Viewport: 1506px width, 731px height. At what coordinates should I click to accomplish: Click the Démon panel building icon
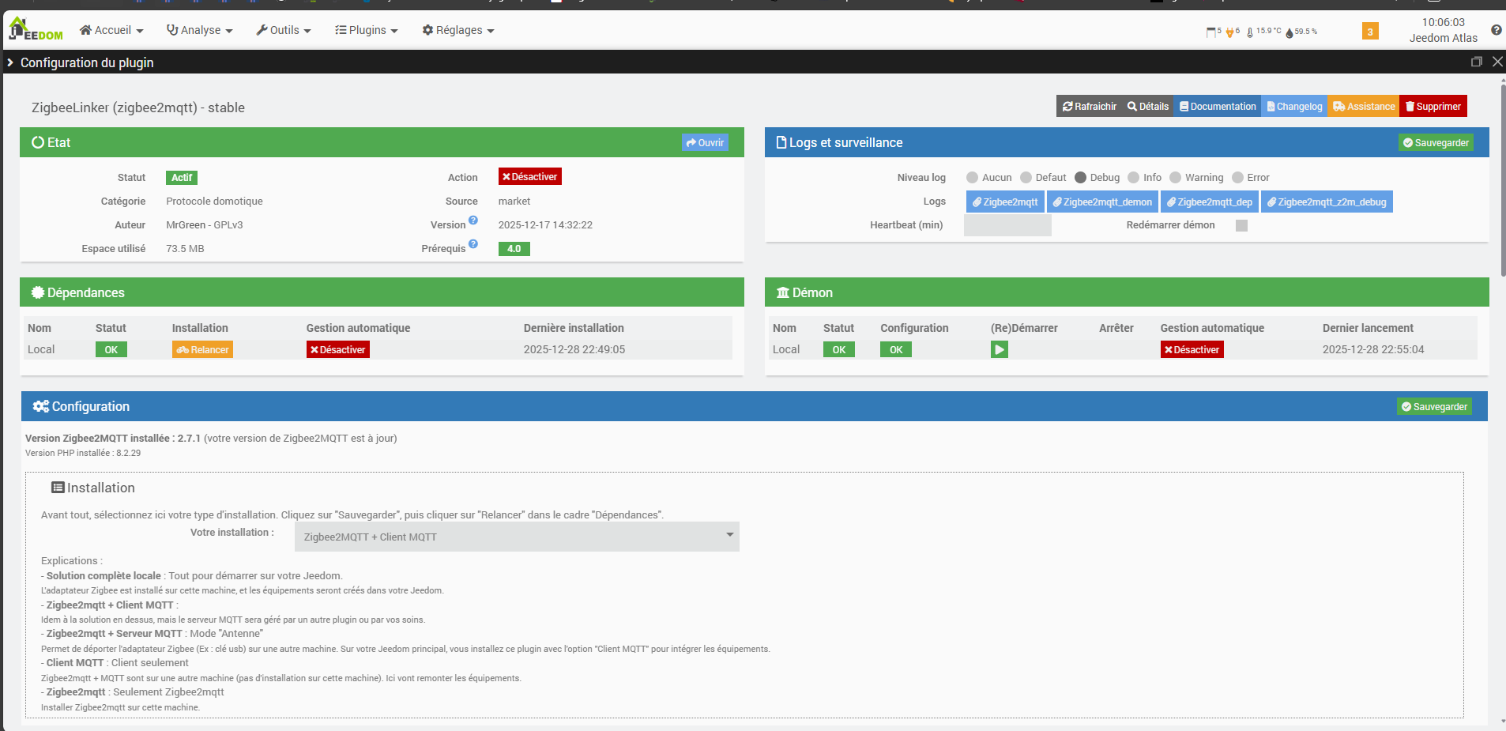pyautogui.click(x=783, y=292)
